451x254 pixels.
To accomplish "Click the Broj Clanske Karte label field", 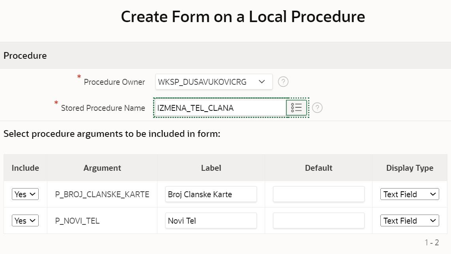I will tap(211, 194).
